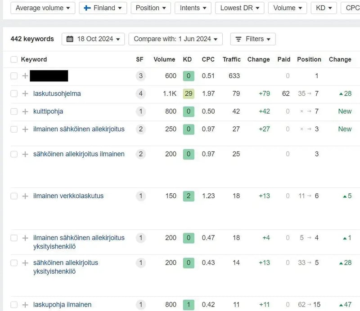The height and width of the screenshot is (311, 360).
Task: Click KD badge 29 for laskutusohjelma
Action: (x=189, y=93)
